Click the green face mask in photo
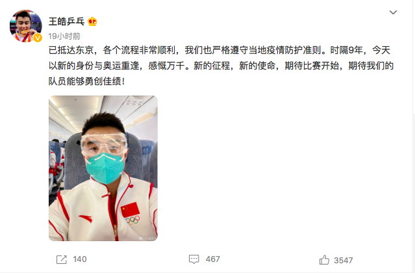The height and width of the screenshot is (273, 415). click(105, 168)
